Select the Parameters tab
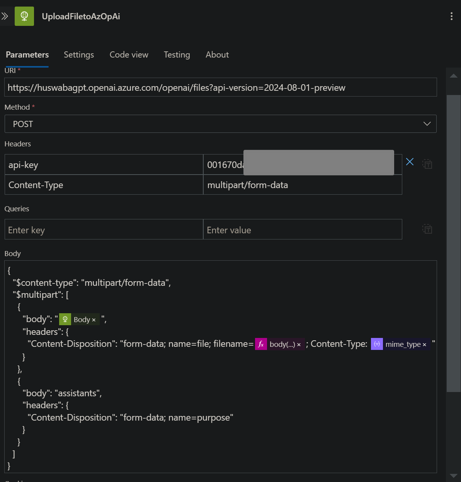The height and width of the screenshot is (482, 461). pyautogui.click(x=27, y=54)
